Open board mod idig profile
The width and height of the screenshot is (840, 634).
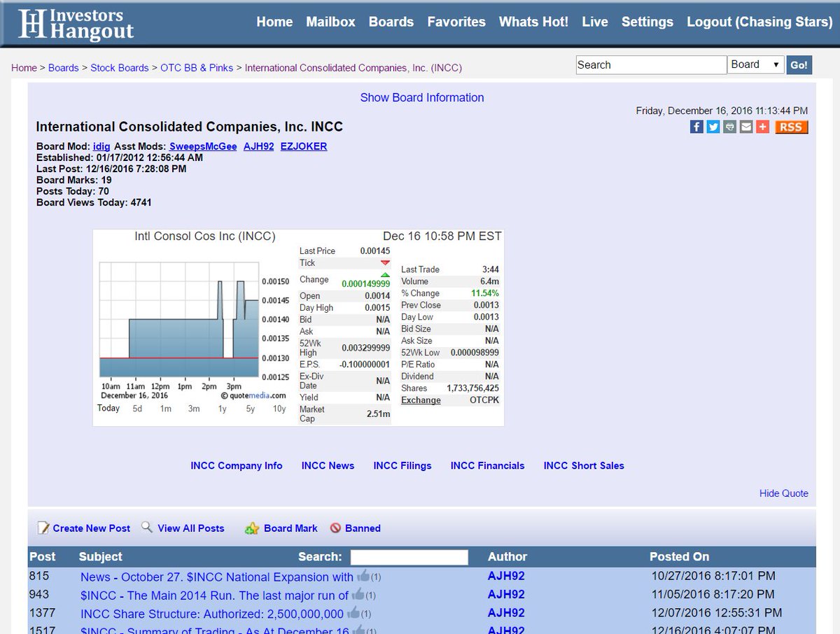point(101,146)
